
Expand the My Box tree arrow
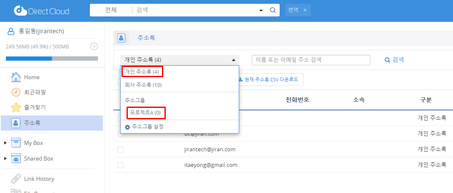click(5, 143)
